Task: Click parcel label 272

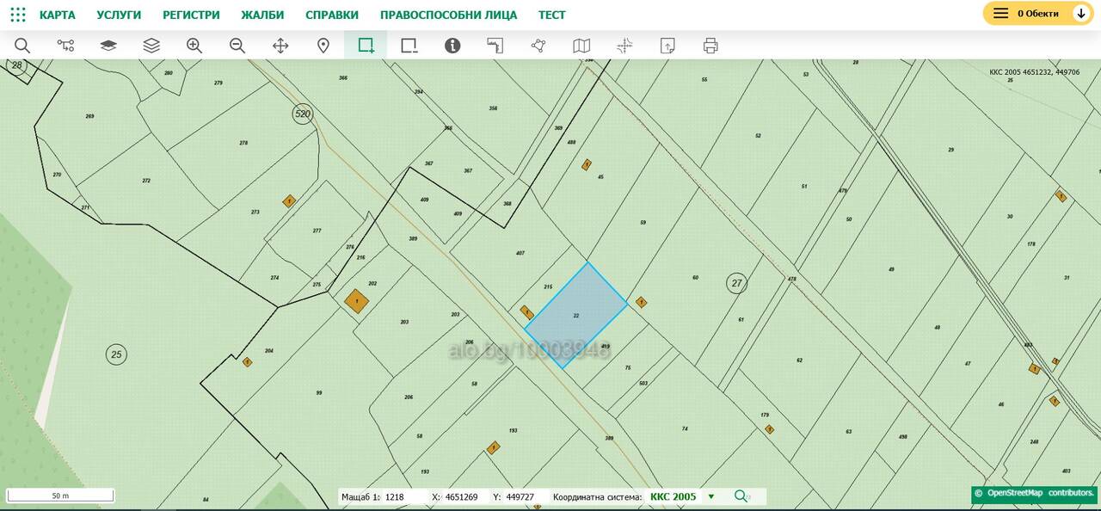Action: (146, 181)
